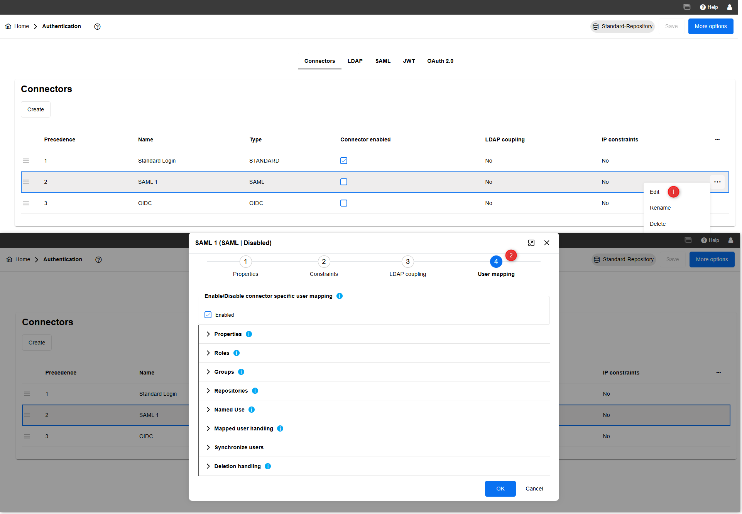This screenshot has width=742, height=514.
Task: Click the info icon next to Roles
Action: 236,353
